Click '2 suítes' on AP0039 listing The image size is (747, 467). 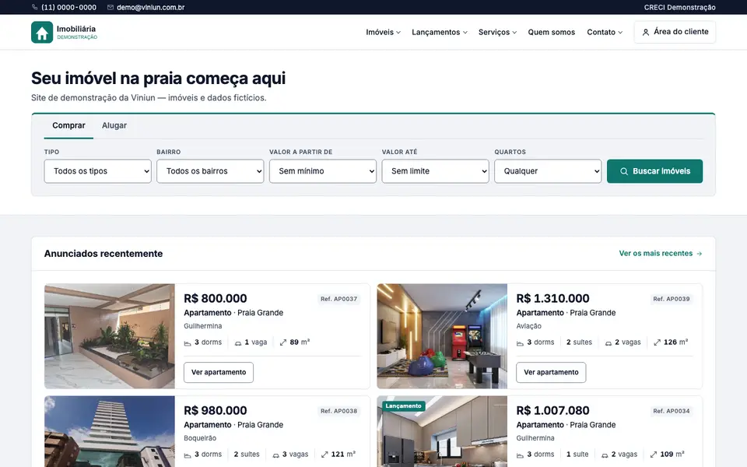click(579, 342)
